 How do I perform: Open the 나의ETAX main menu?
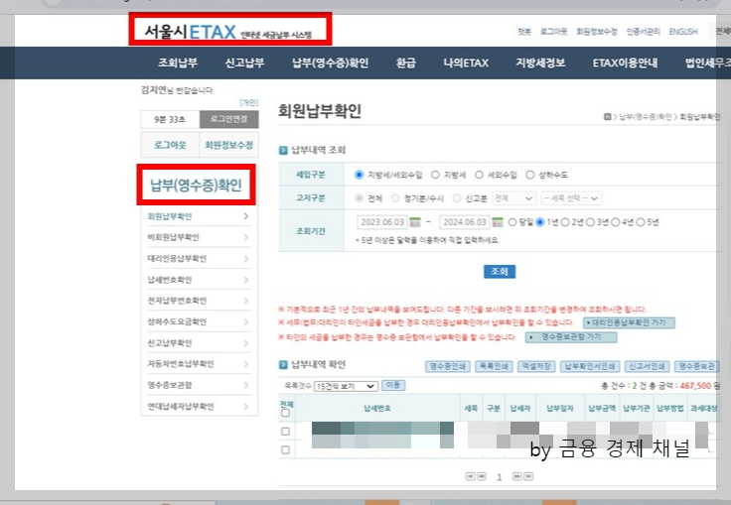click(x=466, y=63)
